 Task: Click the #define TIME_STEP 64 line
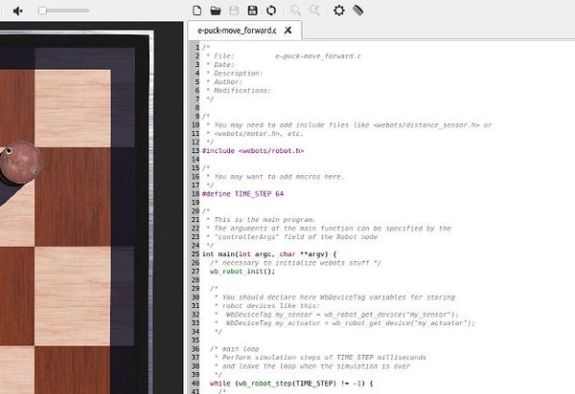tap(242, 194)
